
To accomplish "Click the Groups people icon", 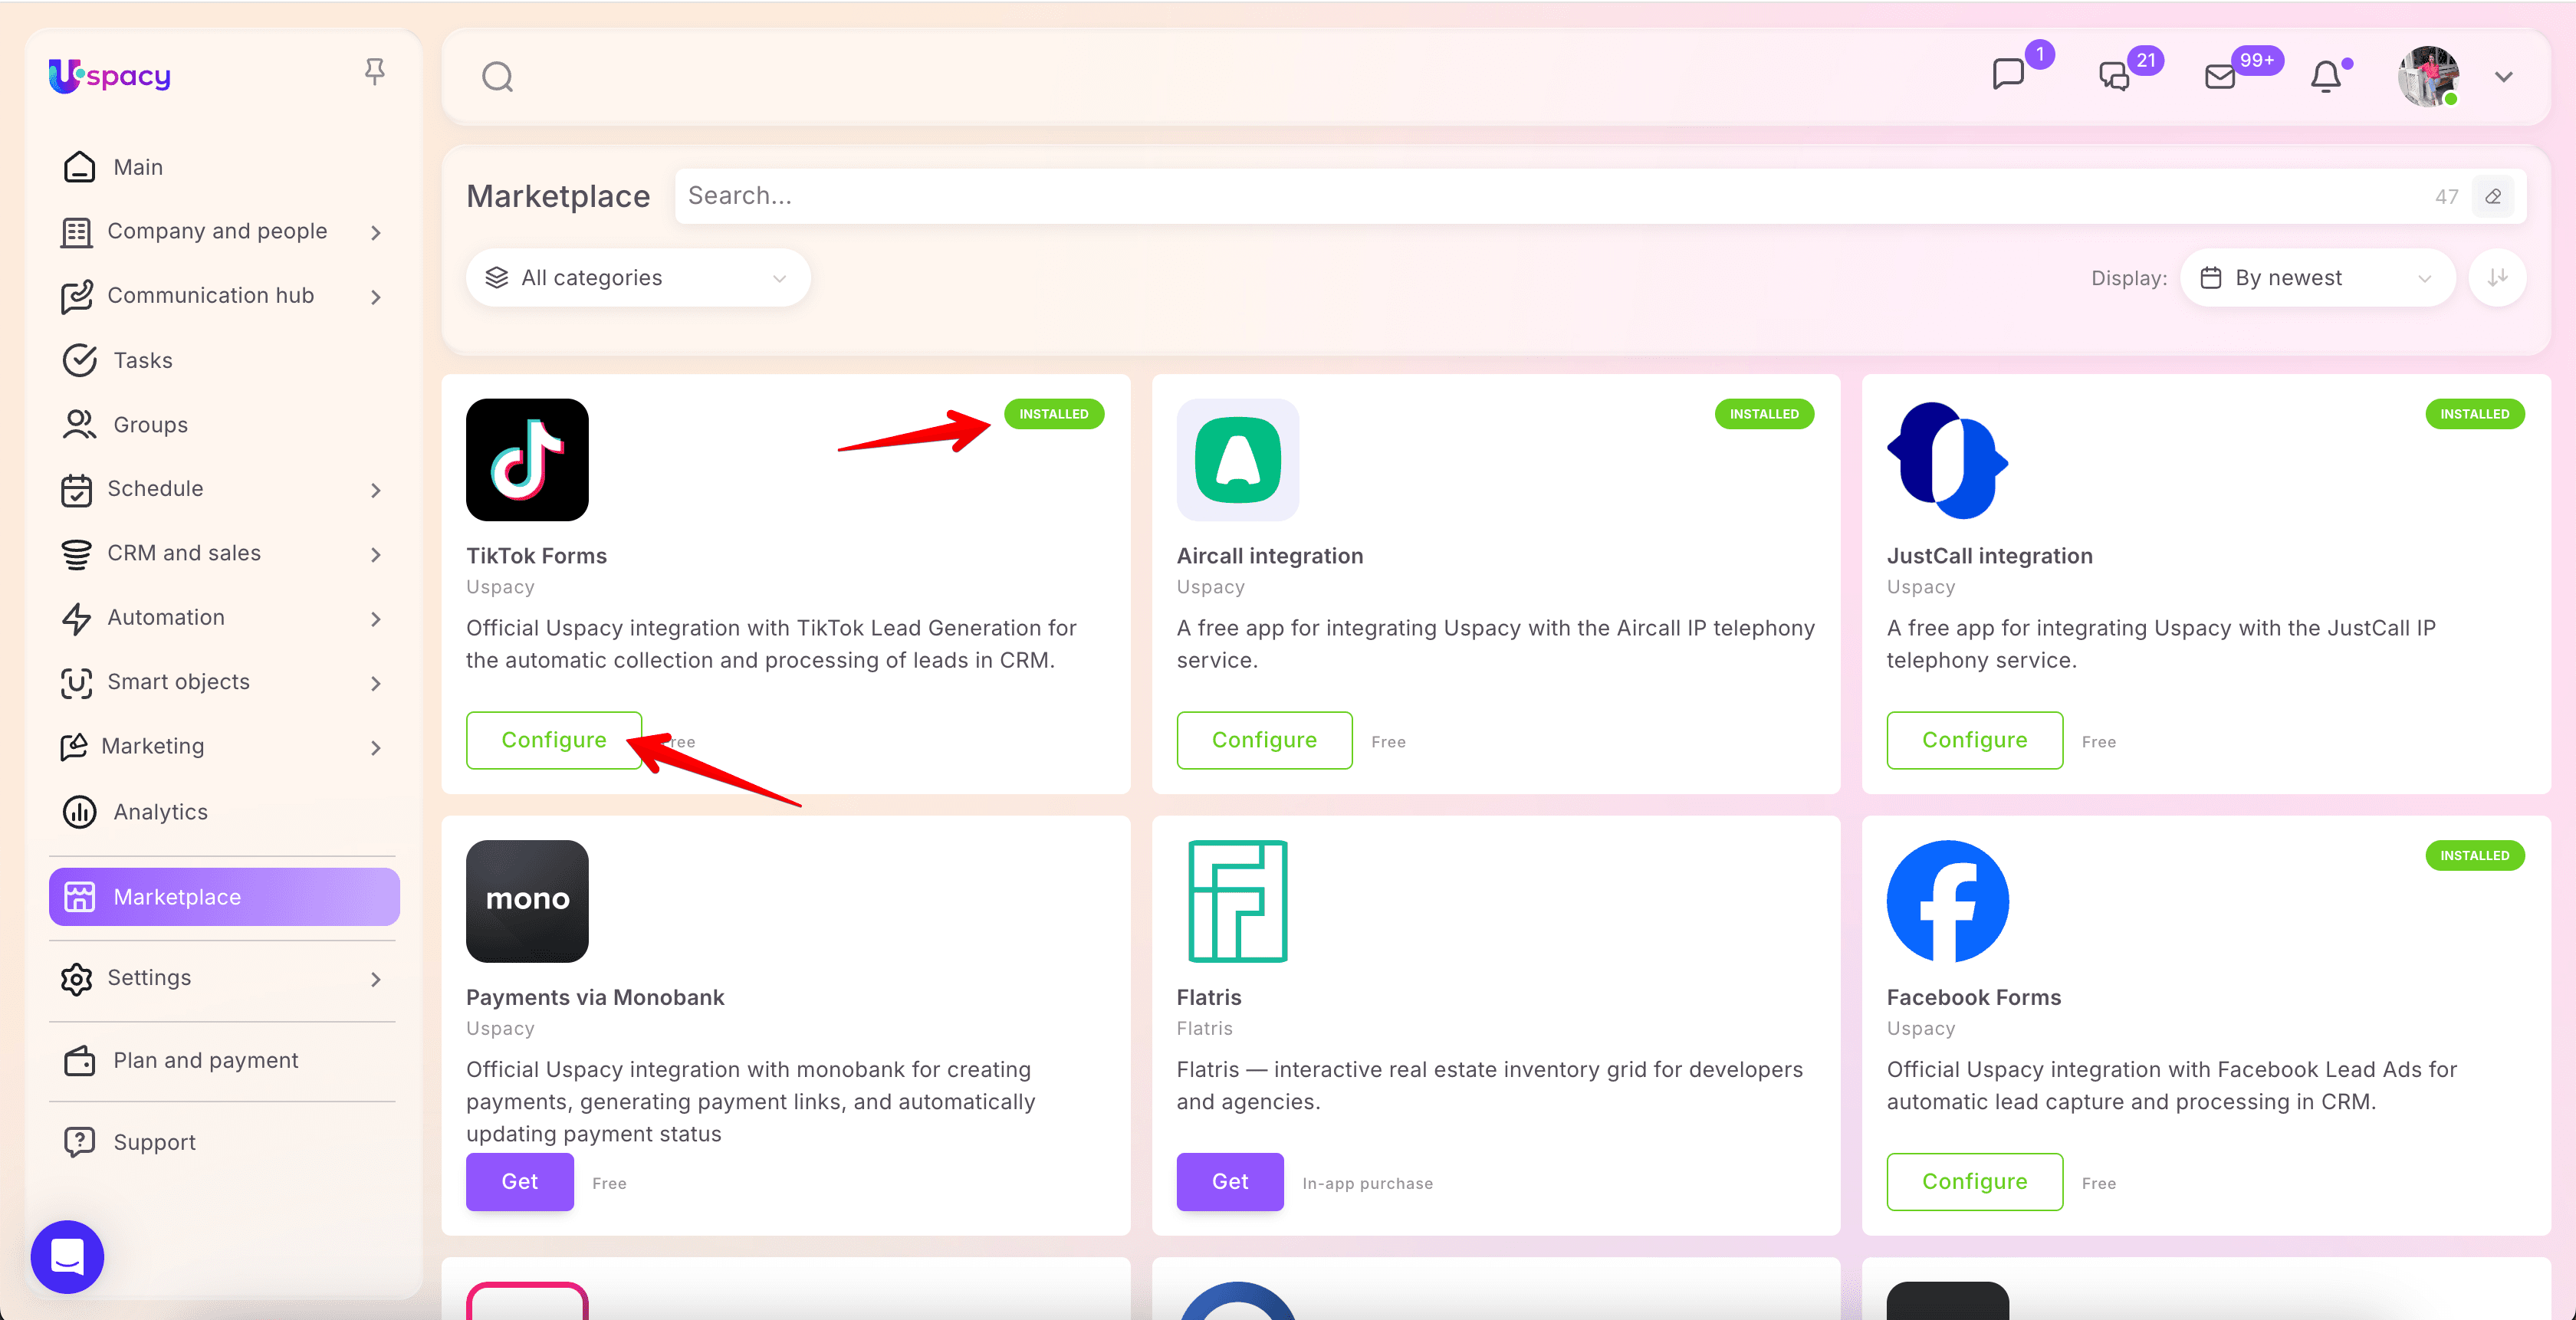I will [x=80, y=424].
